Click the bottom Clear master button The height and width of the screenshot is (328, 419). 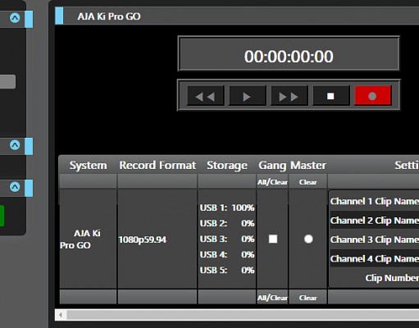click(x=307, y=298)
